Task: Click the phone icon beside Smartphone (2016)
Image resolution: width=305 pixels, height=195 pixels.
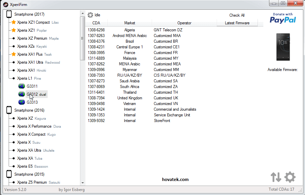Action: 9,110
